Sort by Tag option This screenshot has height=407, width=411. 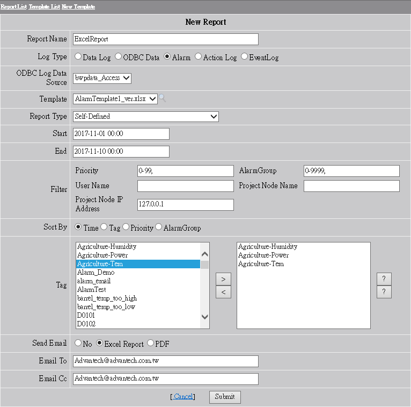[104, 226]
